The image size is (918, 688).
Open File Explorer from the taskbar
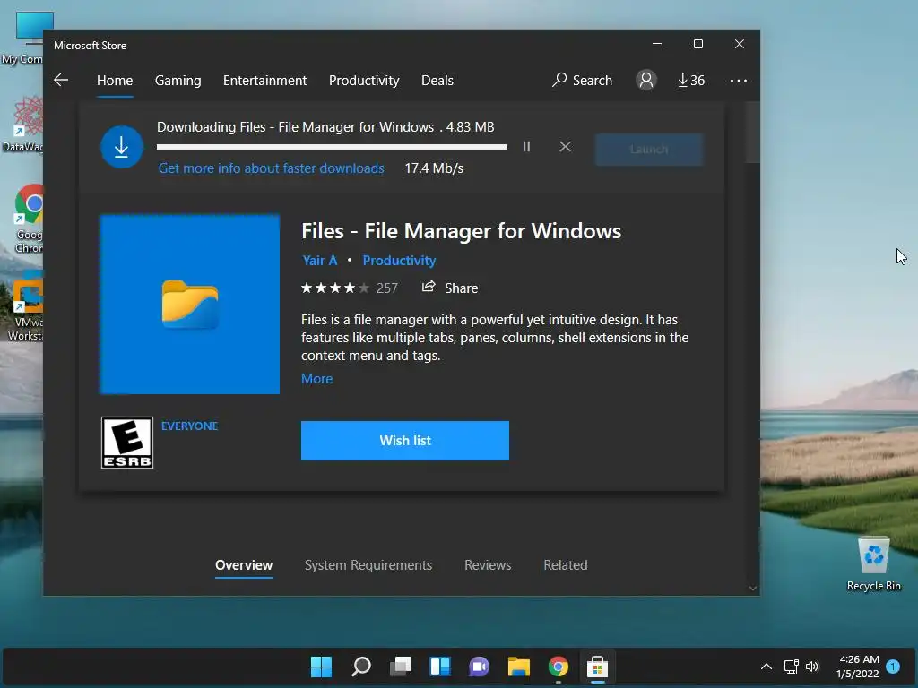tap(519, 666)
